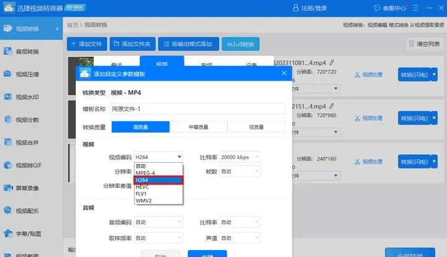
Task: Click the edit pencil next to 2151...4.mp4
Action: pyautogui.click(x=332, y=107)
